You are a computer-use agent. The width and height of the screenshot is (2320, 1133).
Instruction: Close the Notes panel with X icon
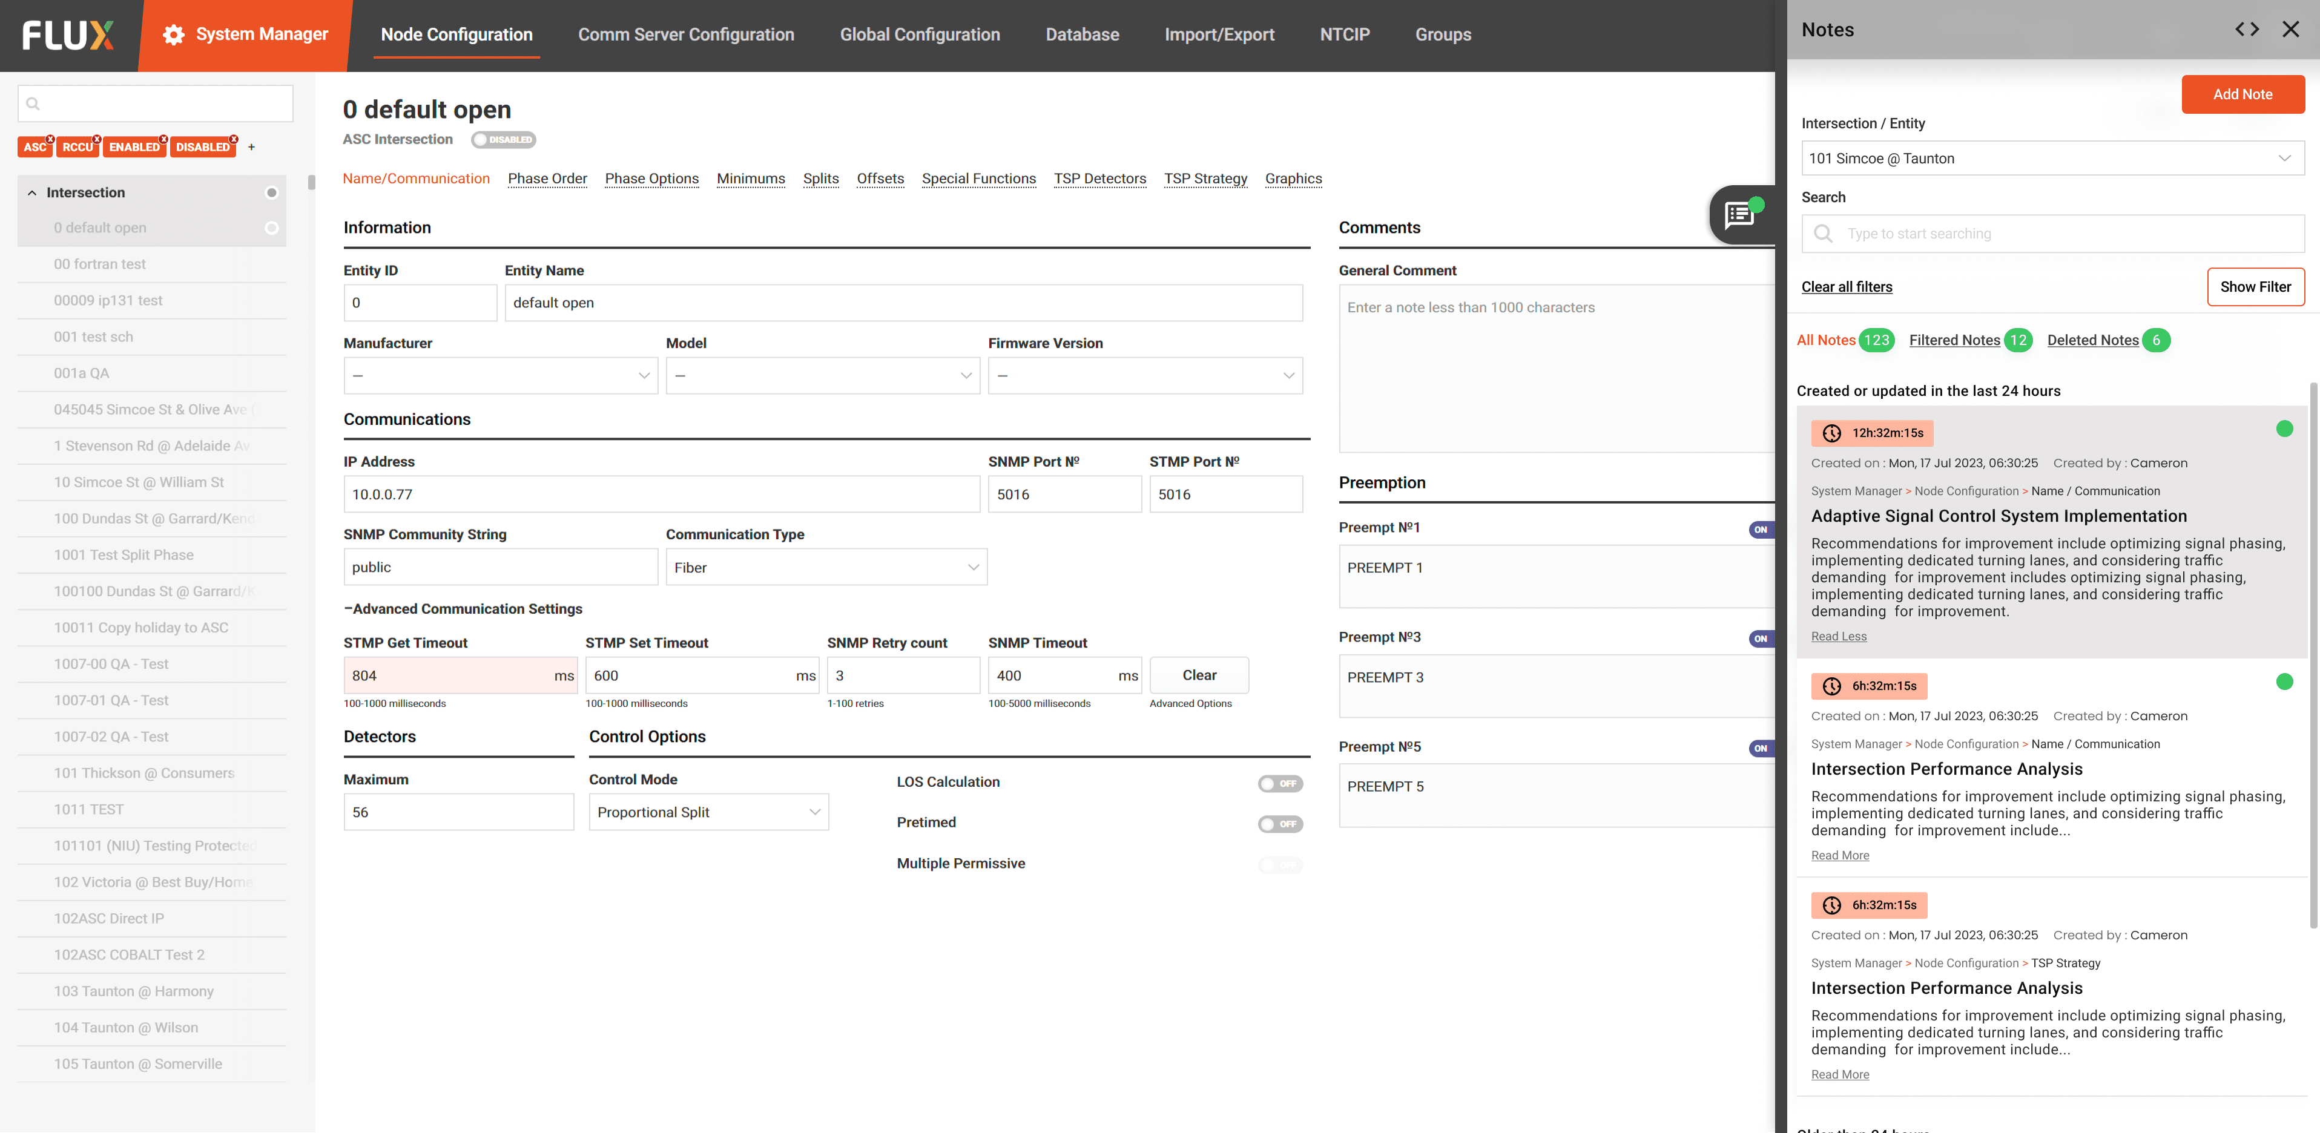[x=2290, y=30]
